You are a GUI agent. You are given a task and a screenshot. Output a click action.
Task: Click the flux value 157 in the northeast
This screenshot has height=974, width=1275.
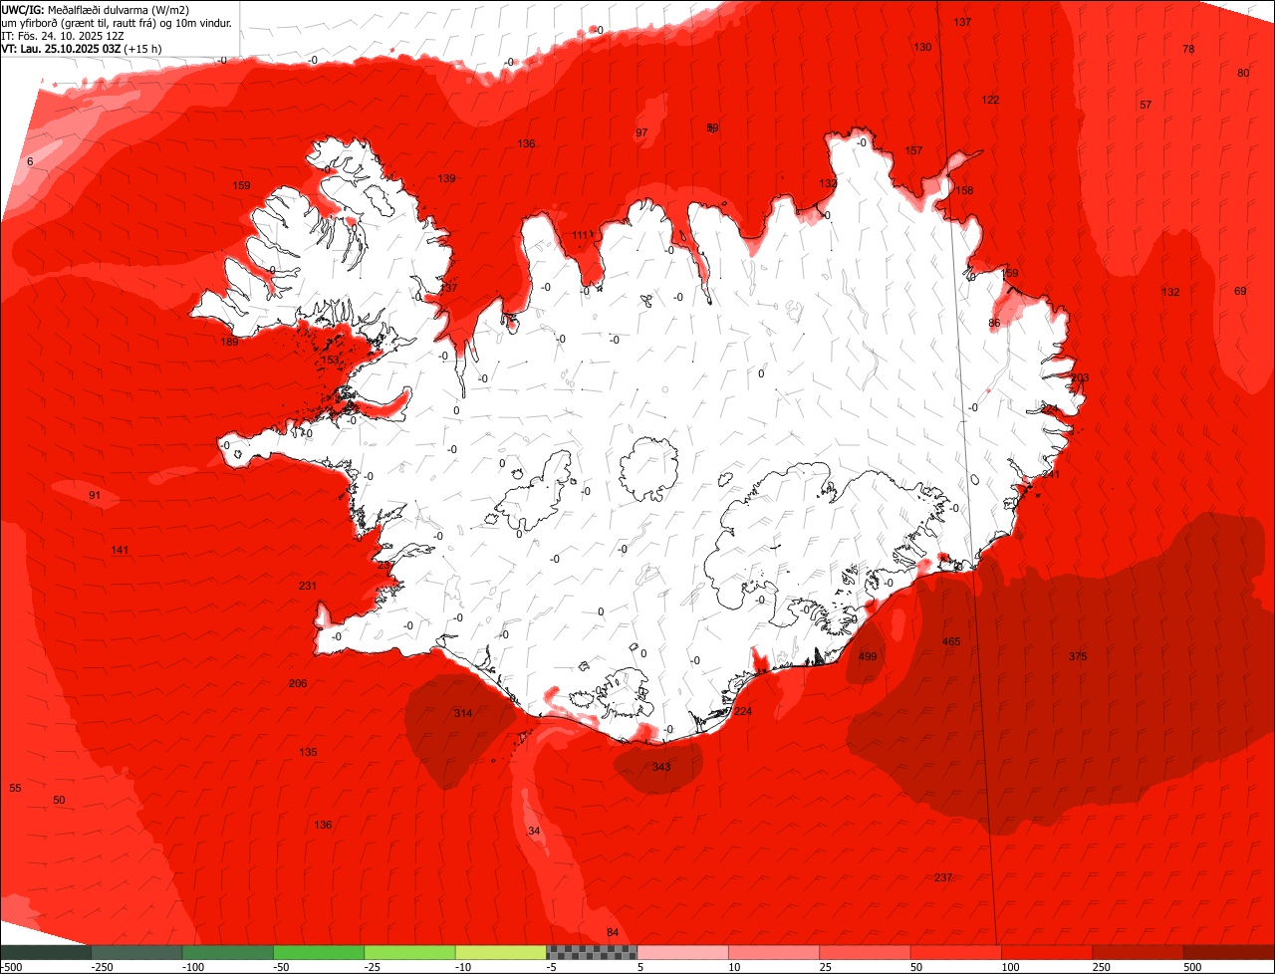pyautogui.click(x=913, y=150)
